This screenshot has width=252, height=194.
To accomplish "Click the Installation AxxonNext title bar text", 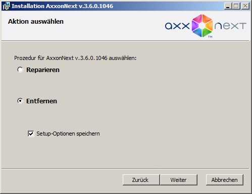I will pos(62,6).
